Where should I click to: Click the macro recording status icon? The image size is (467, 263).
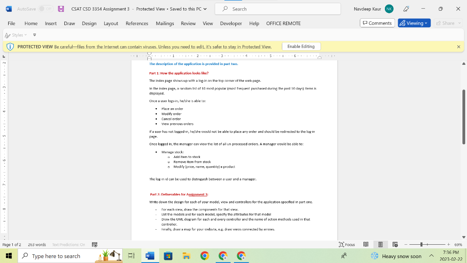click(95, 245)
